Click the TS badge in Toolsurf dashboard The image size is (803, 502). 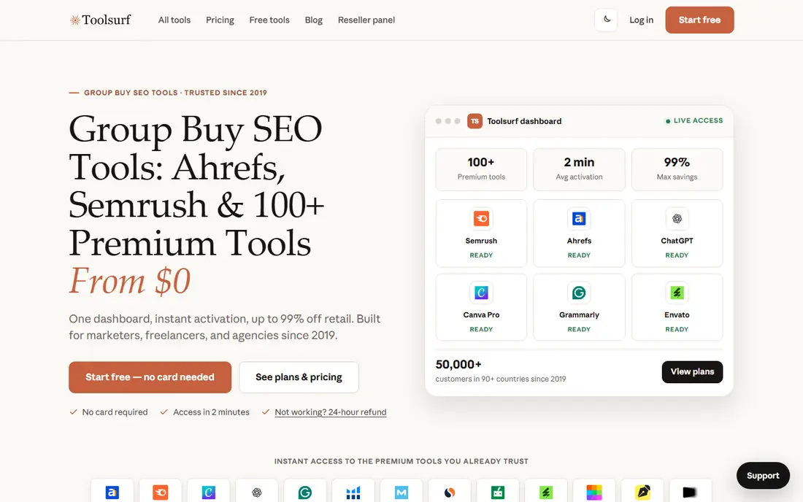pos(474,121)
